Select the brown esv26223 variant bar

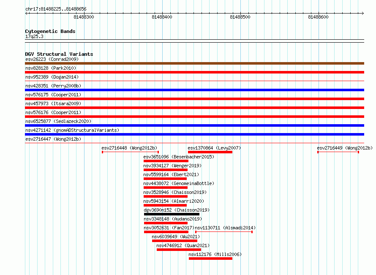pyautogui.click(x=194, y=63)
